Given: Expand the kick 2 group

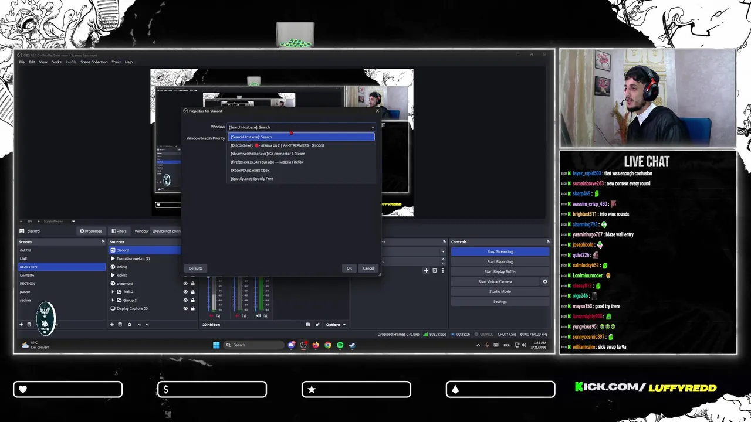Looking at the screenshot, I should (113, 291).
